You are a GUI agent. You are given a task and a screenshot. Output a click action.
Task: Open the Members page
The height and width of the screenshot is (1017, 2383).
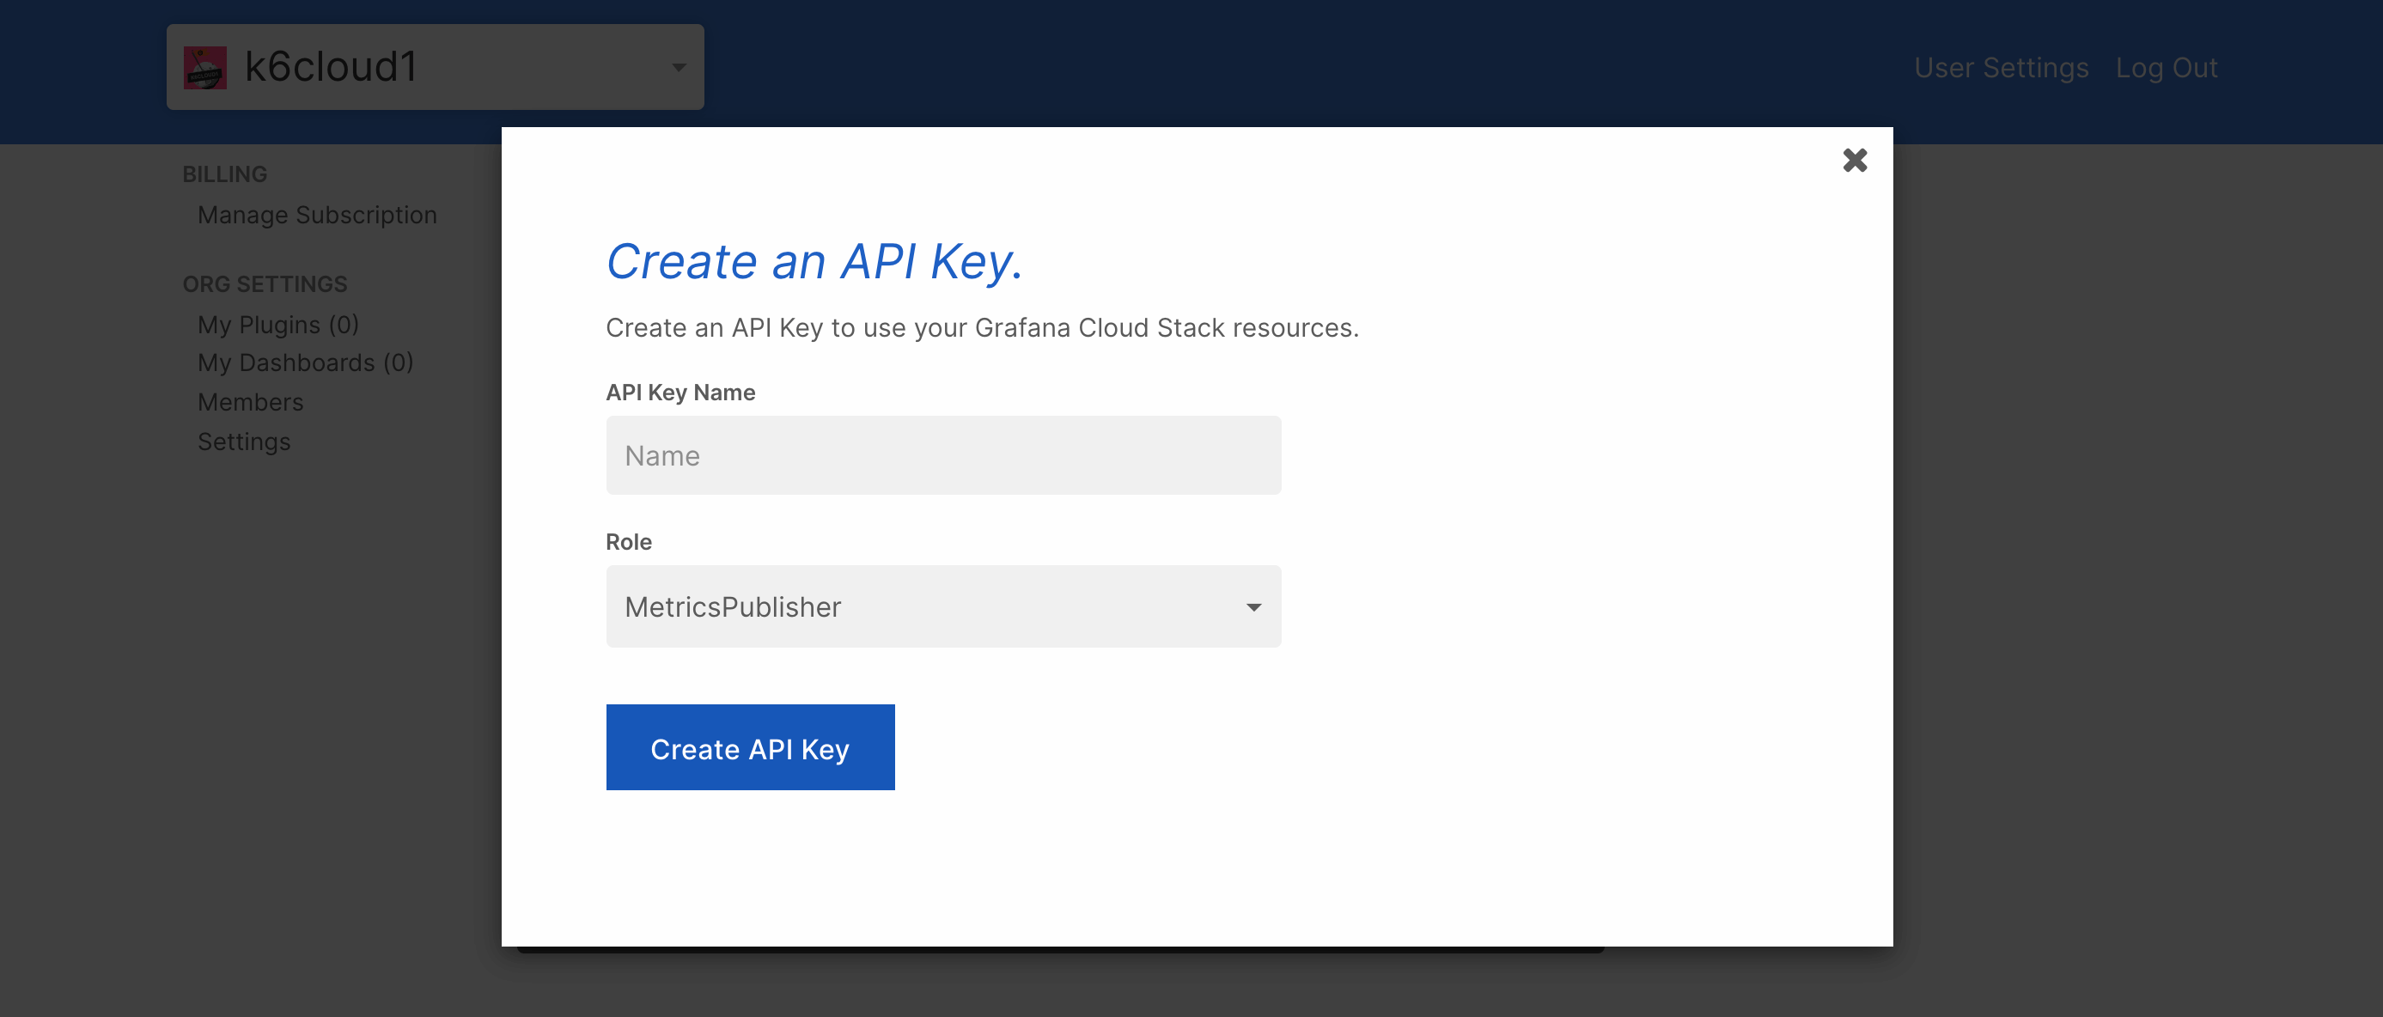(x=250, y=402)
